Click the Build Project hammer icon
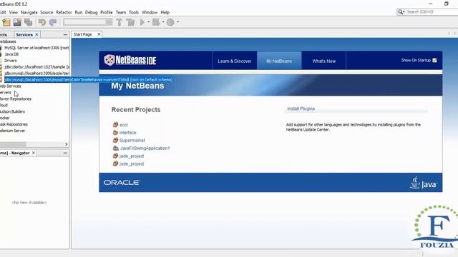This screenshot has width=458, height=257. [x=120, y=22]
